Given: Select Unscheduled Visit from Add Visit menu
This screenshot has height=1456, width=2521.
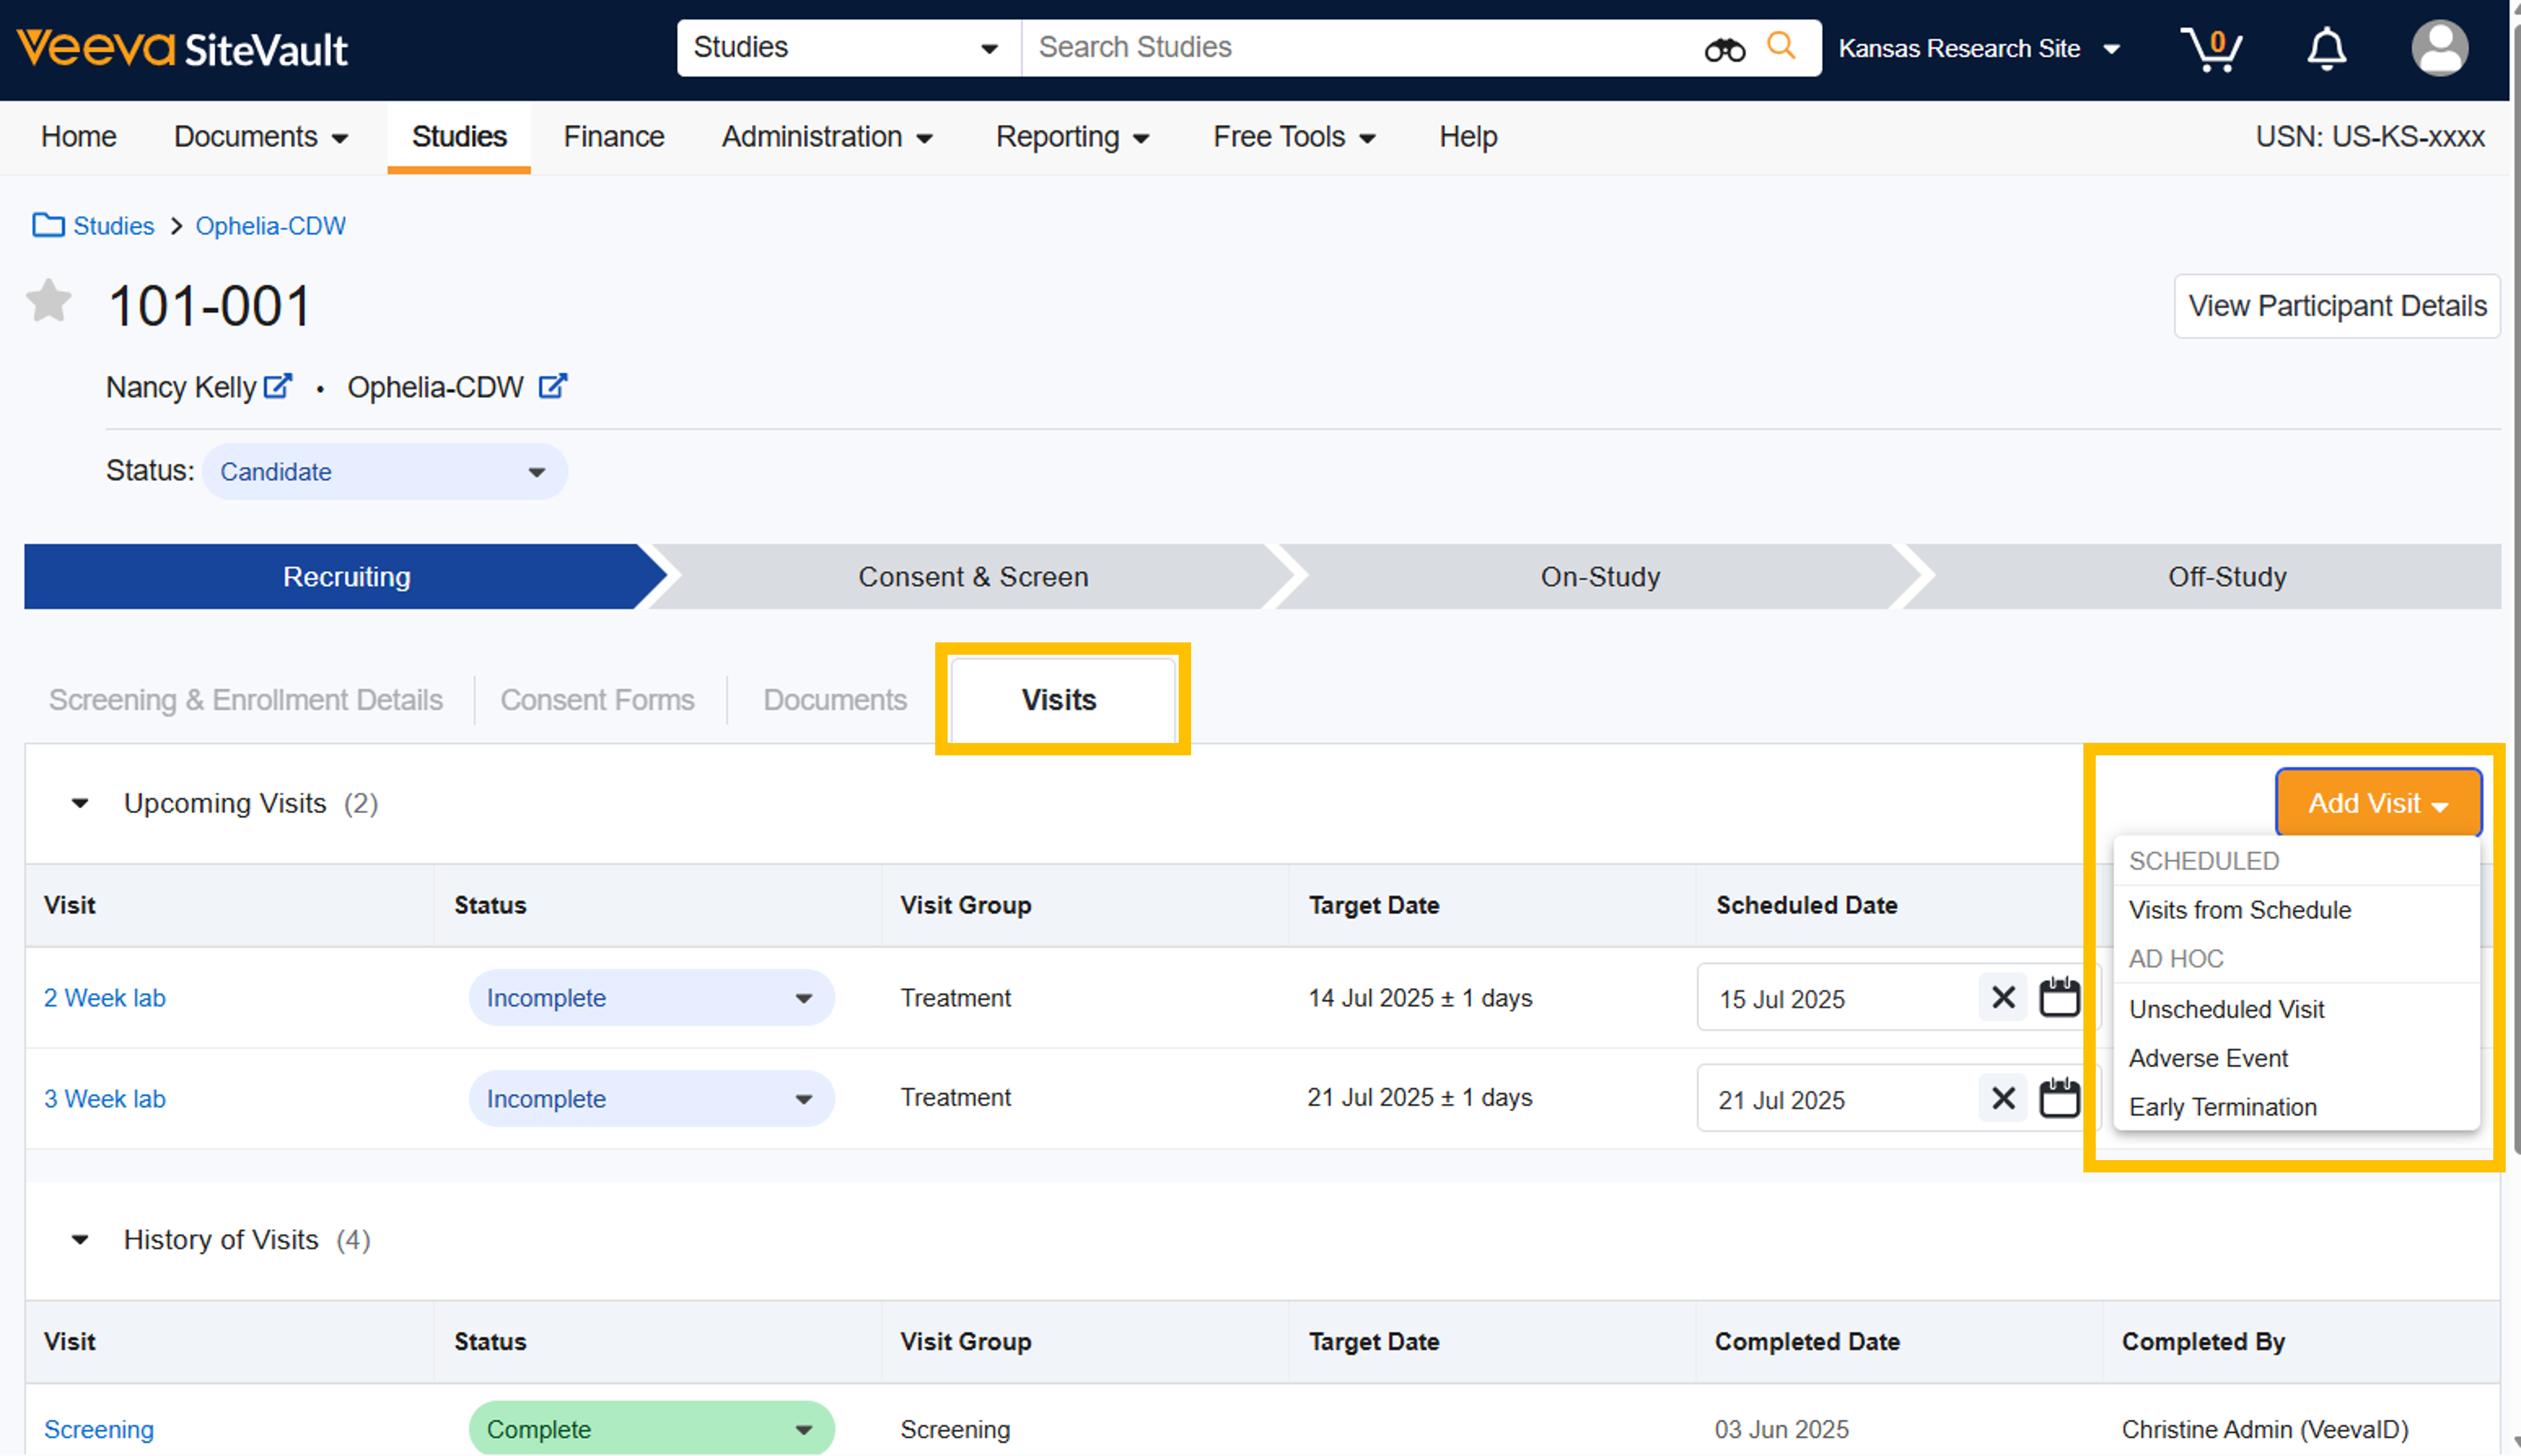Looking at the screenshot, I should point(2226,1009).
